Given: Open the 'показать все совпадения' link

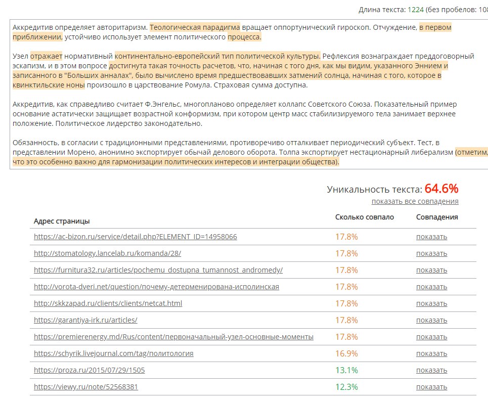Looking at the screenshot, I should (x=415, y=201).
